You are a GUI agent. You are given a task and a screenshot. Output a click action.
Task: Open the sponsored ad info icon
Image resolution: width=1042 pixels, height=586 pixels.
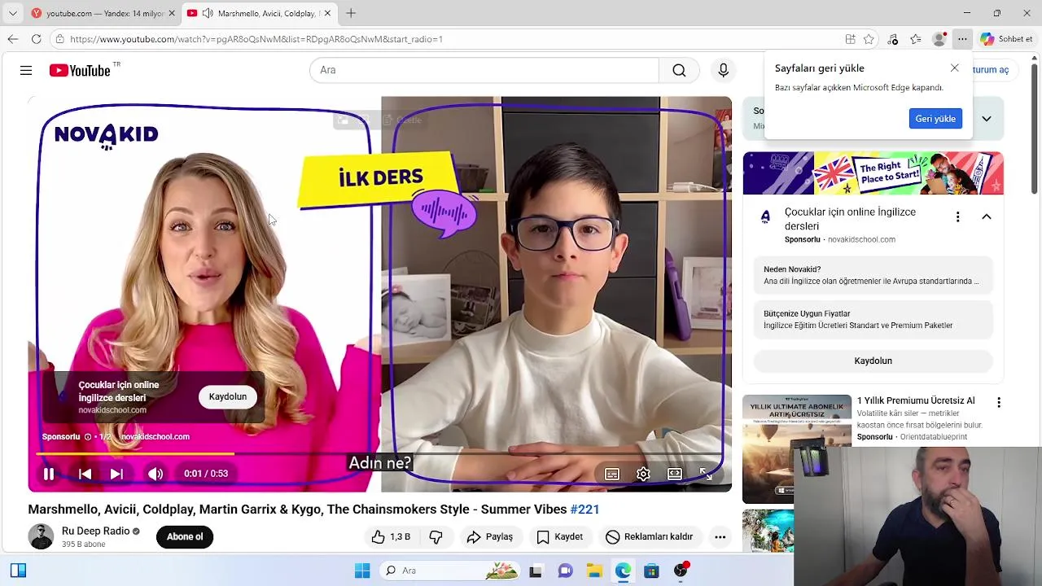(88, 437)
